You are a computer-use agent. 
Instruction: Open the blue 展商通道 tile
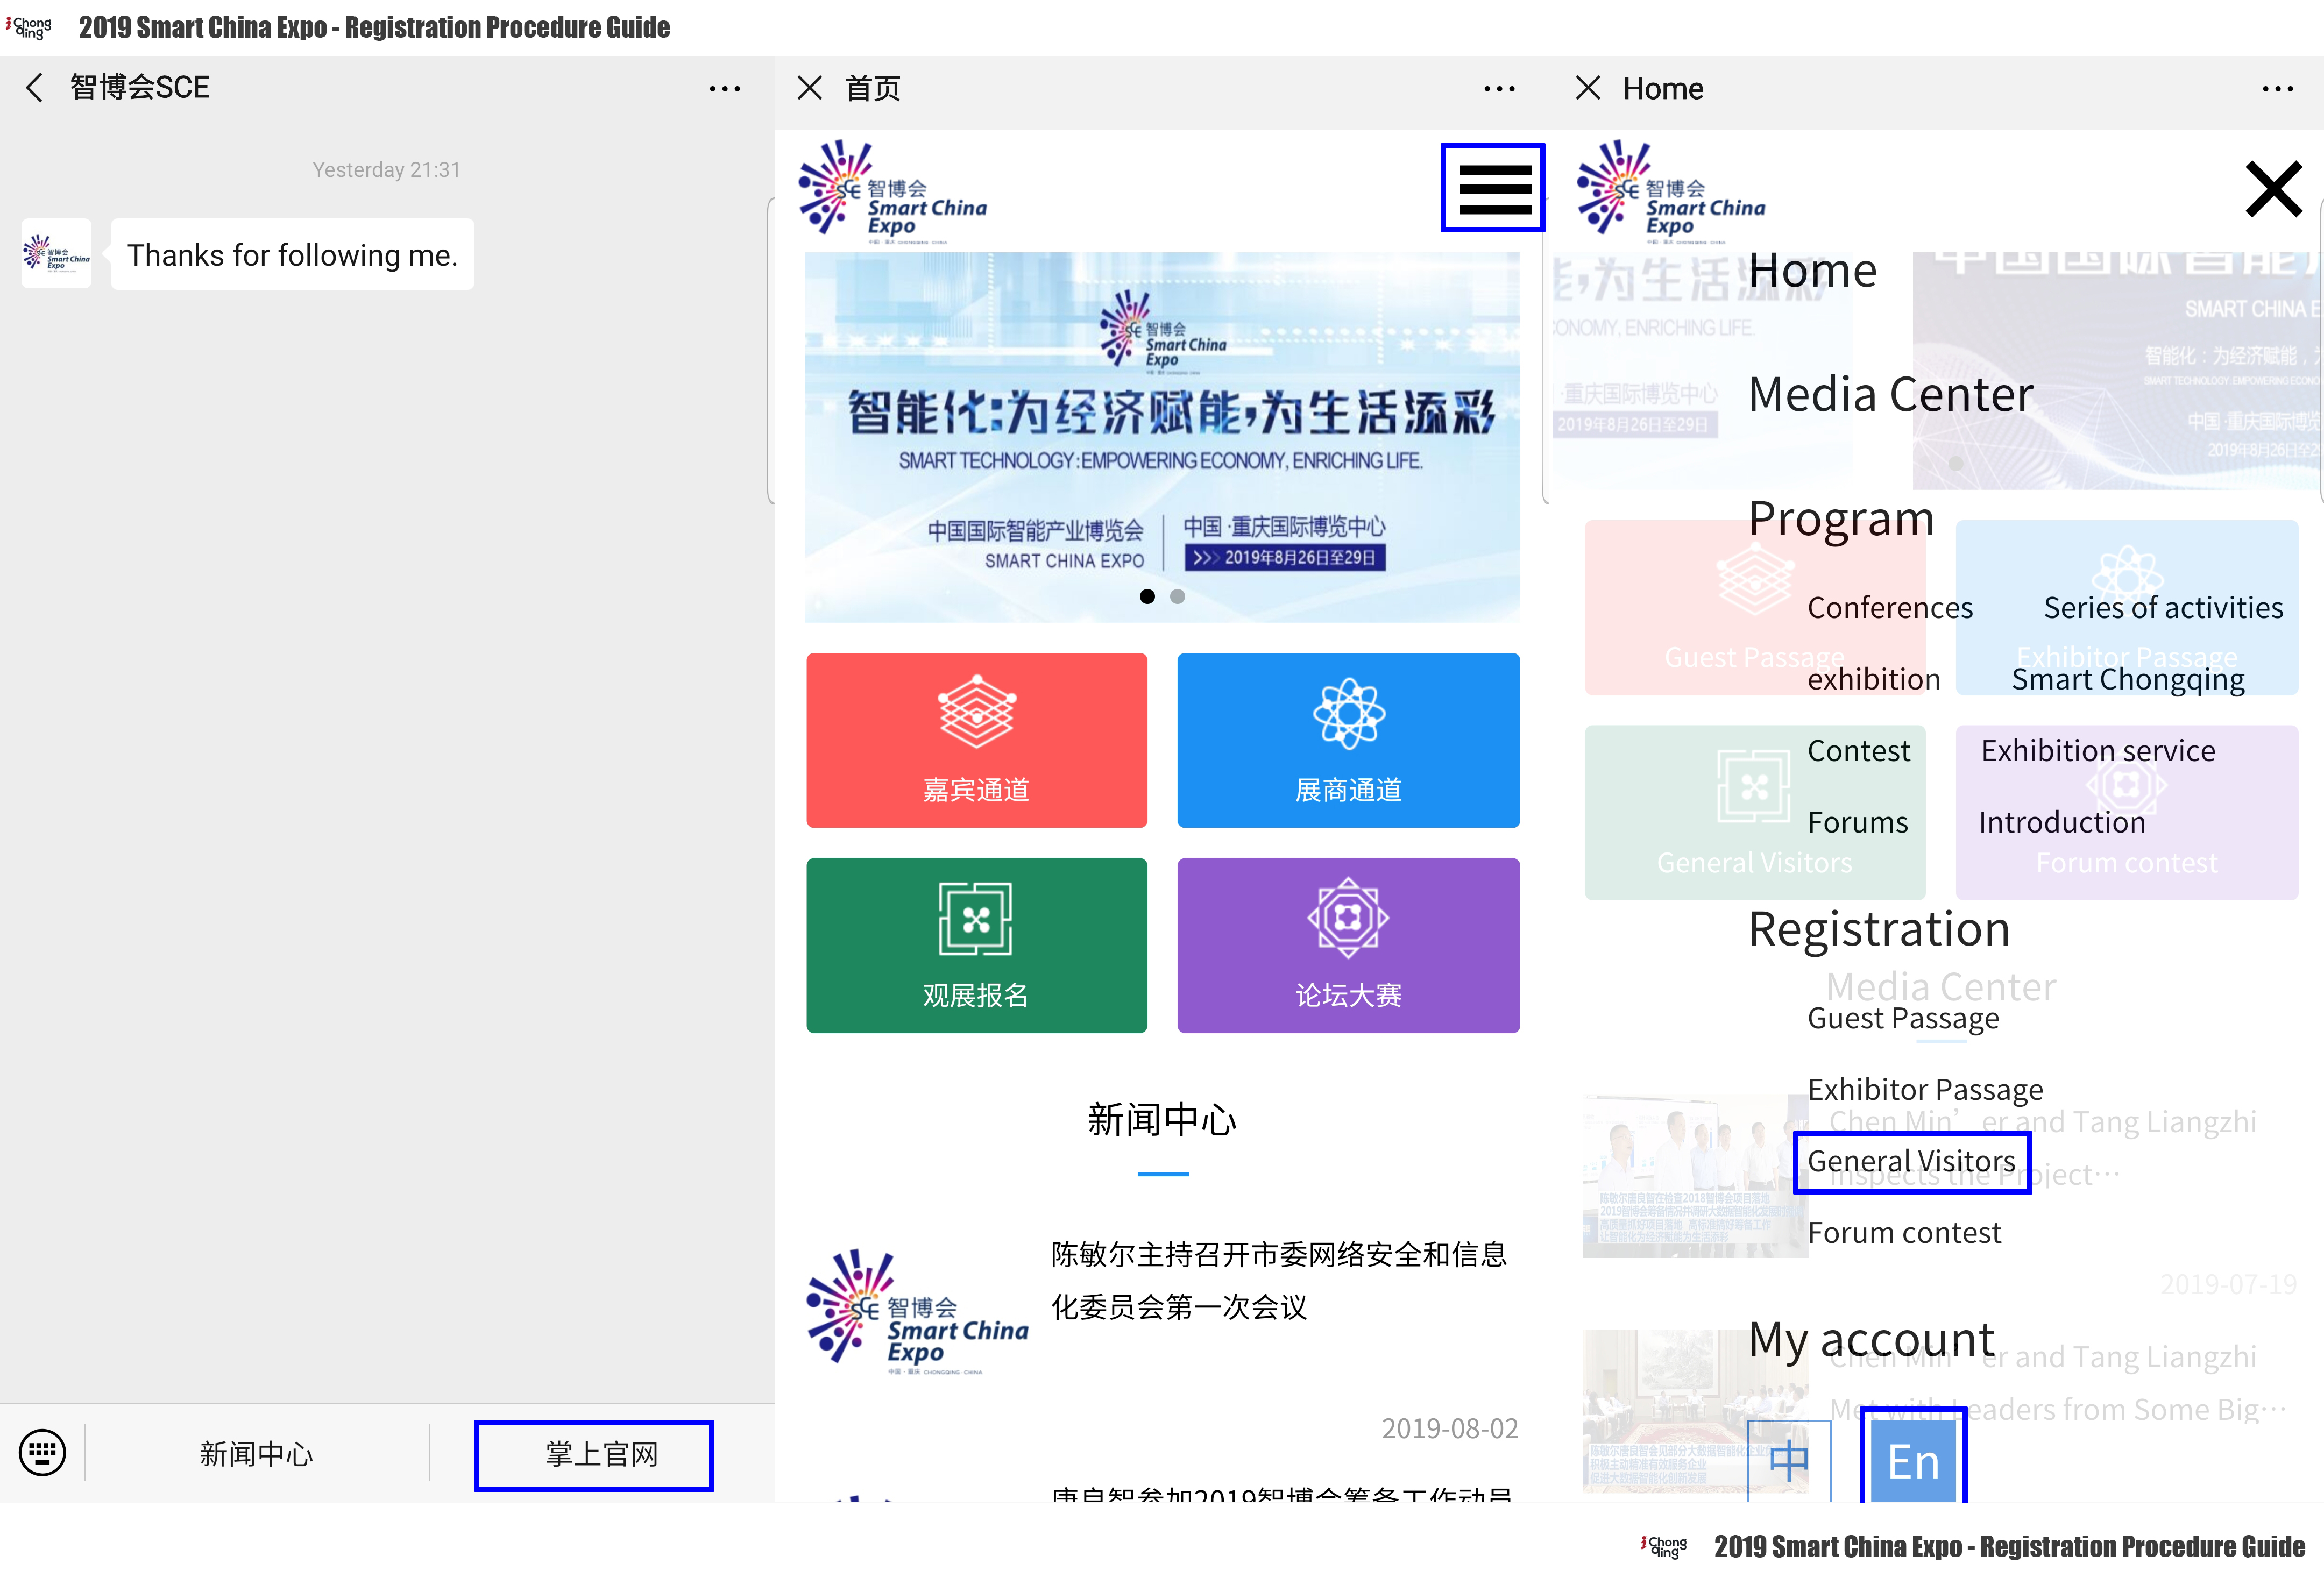pos(1348,740)
